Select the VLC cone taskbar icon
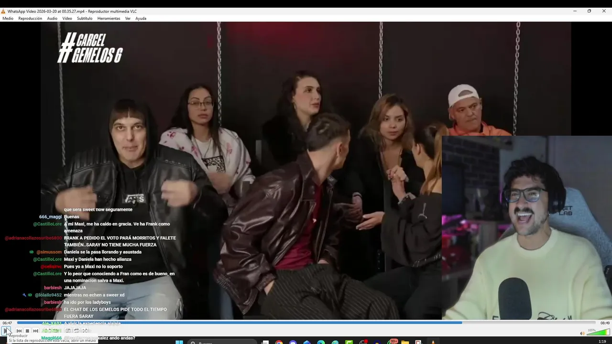612x344 pixels. point(433,342)
